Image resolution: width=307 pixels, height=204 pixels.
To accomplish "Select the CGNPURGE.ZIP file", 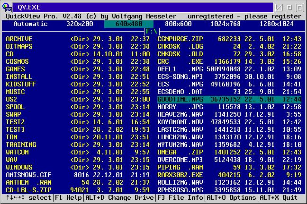I will coord(229,39).
